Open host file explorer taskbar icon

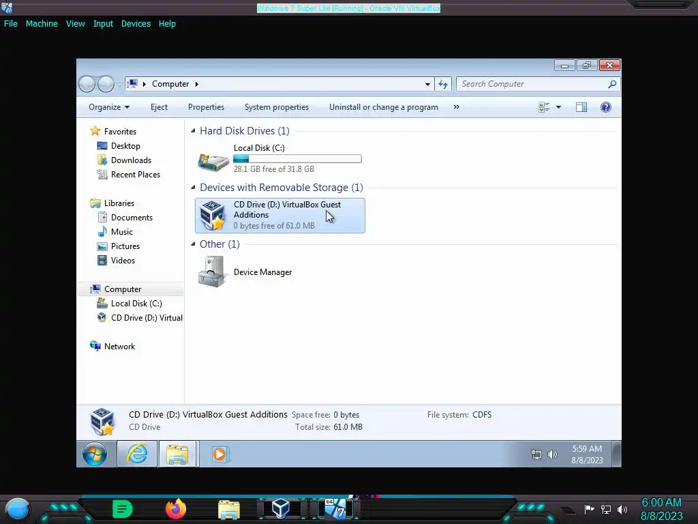(x=229, y=509)
